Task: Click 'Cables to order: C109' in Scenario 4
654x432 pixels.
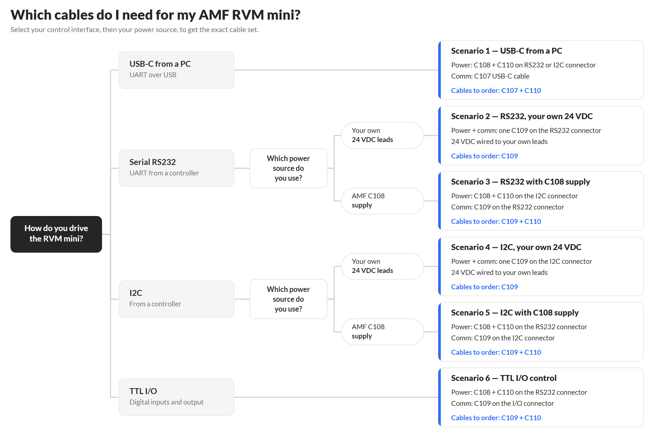Action: point(485,287)
